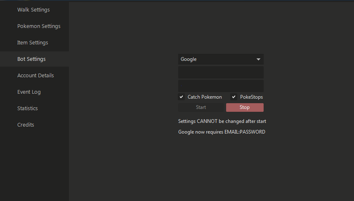Open Account Details page

click(35, 76)
